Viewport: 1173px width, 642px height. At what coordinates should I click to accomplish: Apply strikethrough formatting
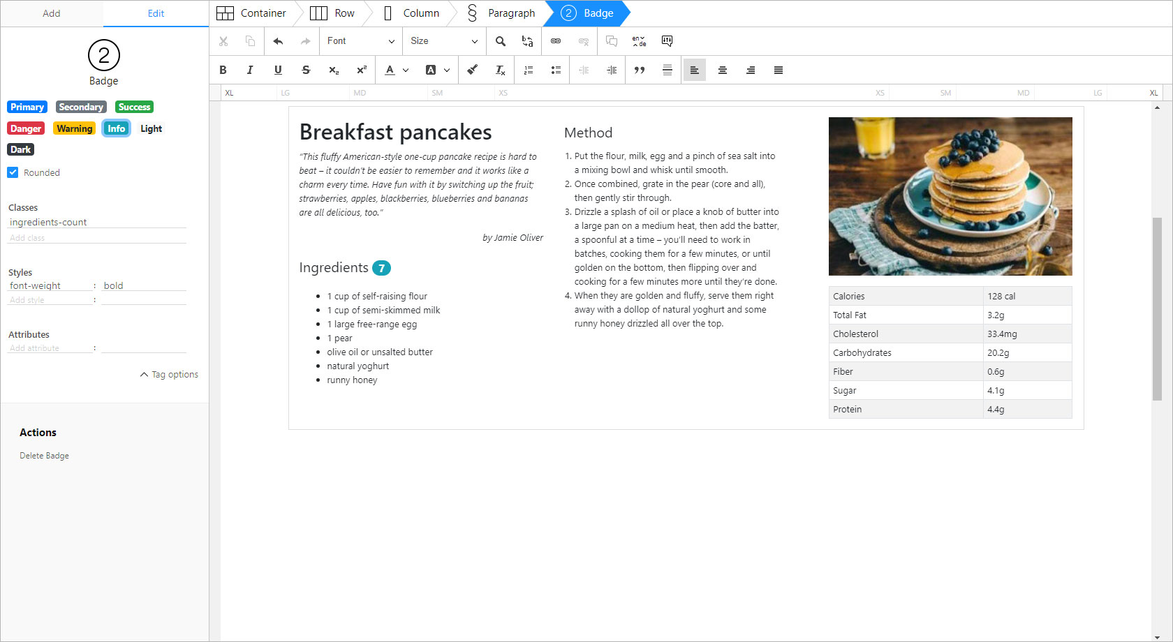coord(306,70)
